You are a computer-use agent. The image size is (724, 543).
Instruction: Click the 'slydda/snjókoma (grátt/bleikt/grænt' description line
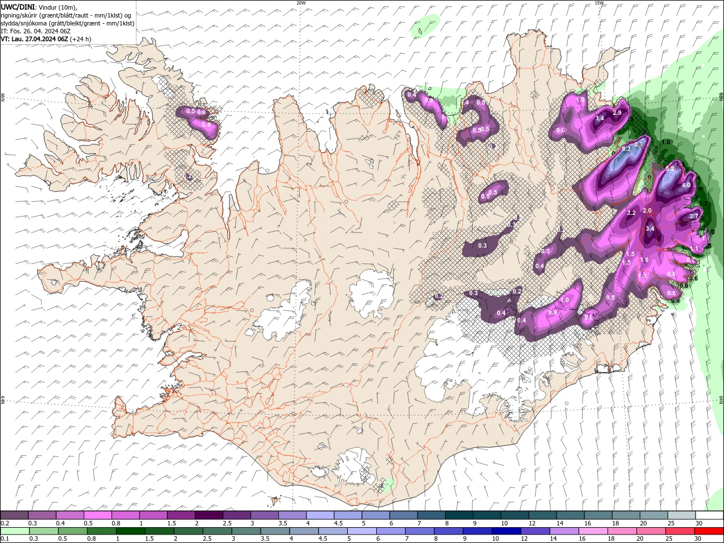[x=67, y=23]
